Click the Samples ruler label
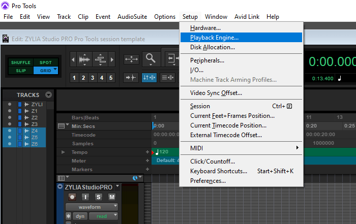The height and width of the screenshot is (224, 356). pos(82,144)
